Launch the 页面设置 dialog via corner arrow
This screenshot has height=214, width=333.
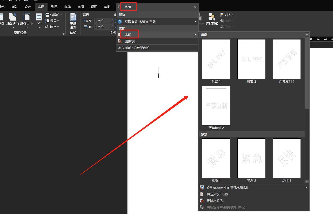pyautogui.click(x=63, y=34)
